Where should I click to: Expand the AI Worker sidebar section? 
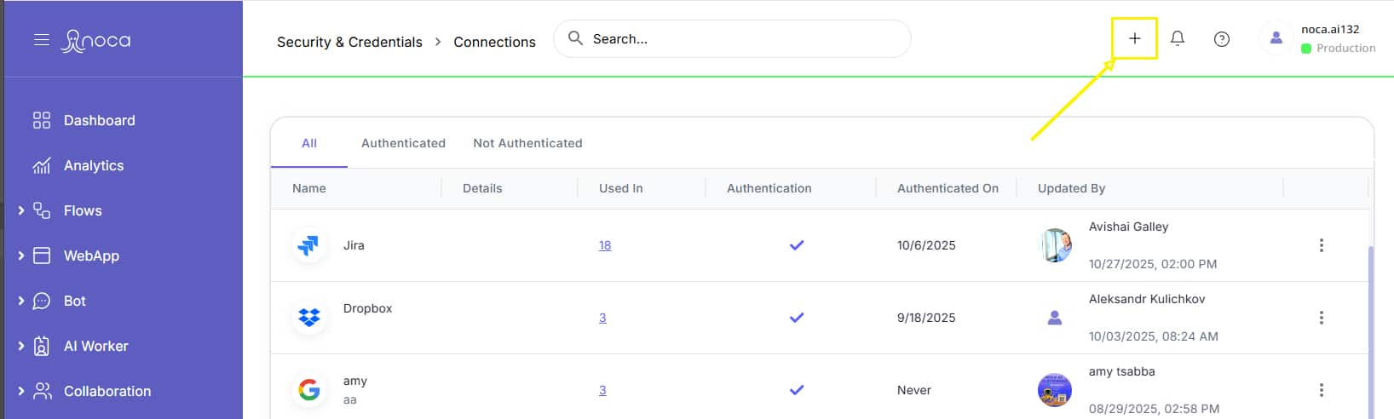tap(21, 346)
